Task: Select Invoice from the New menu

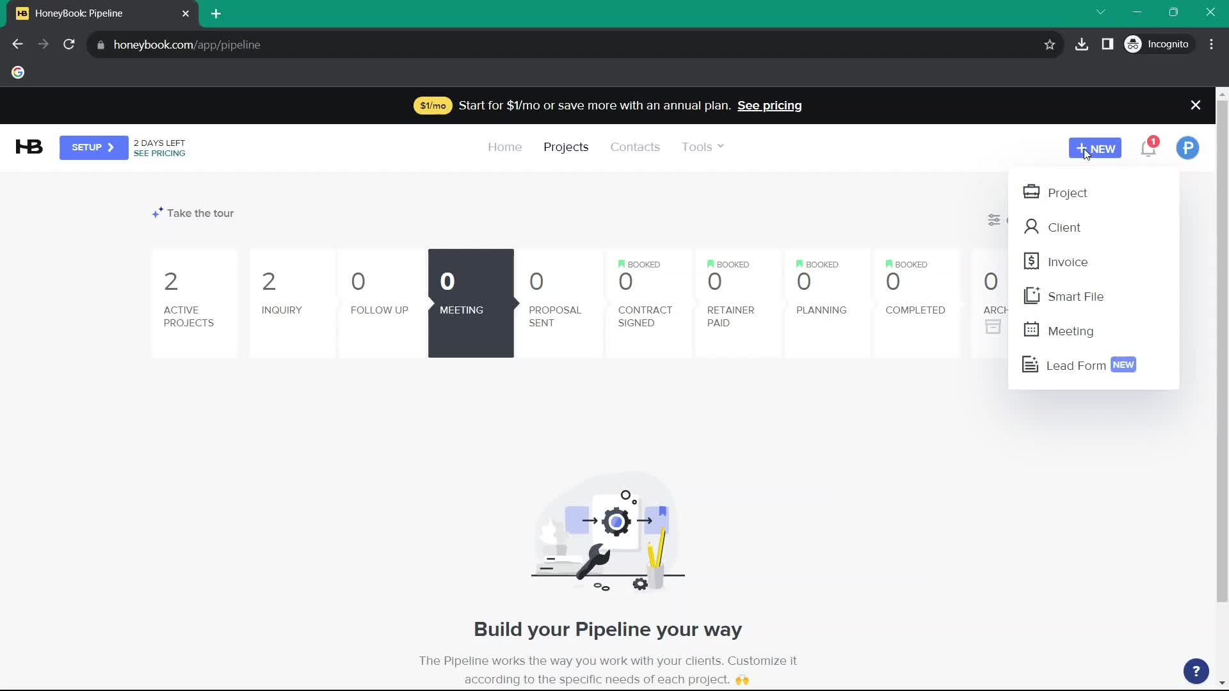Action: coord(1093,262)
